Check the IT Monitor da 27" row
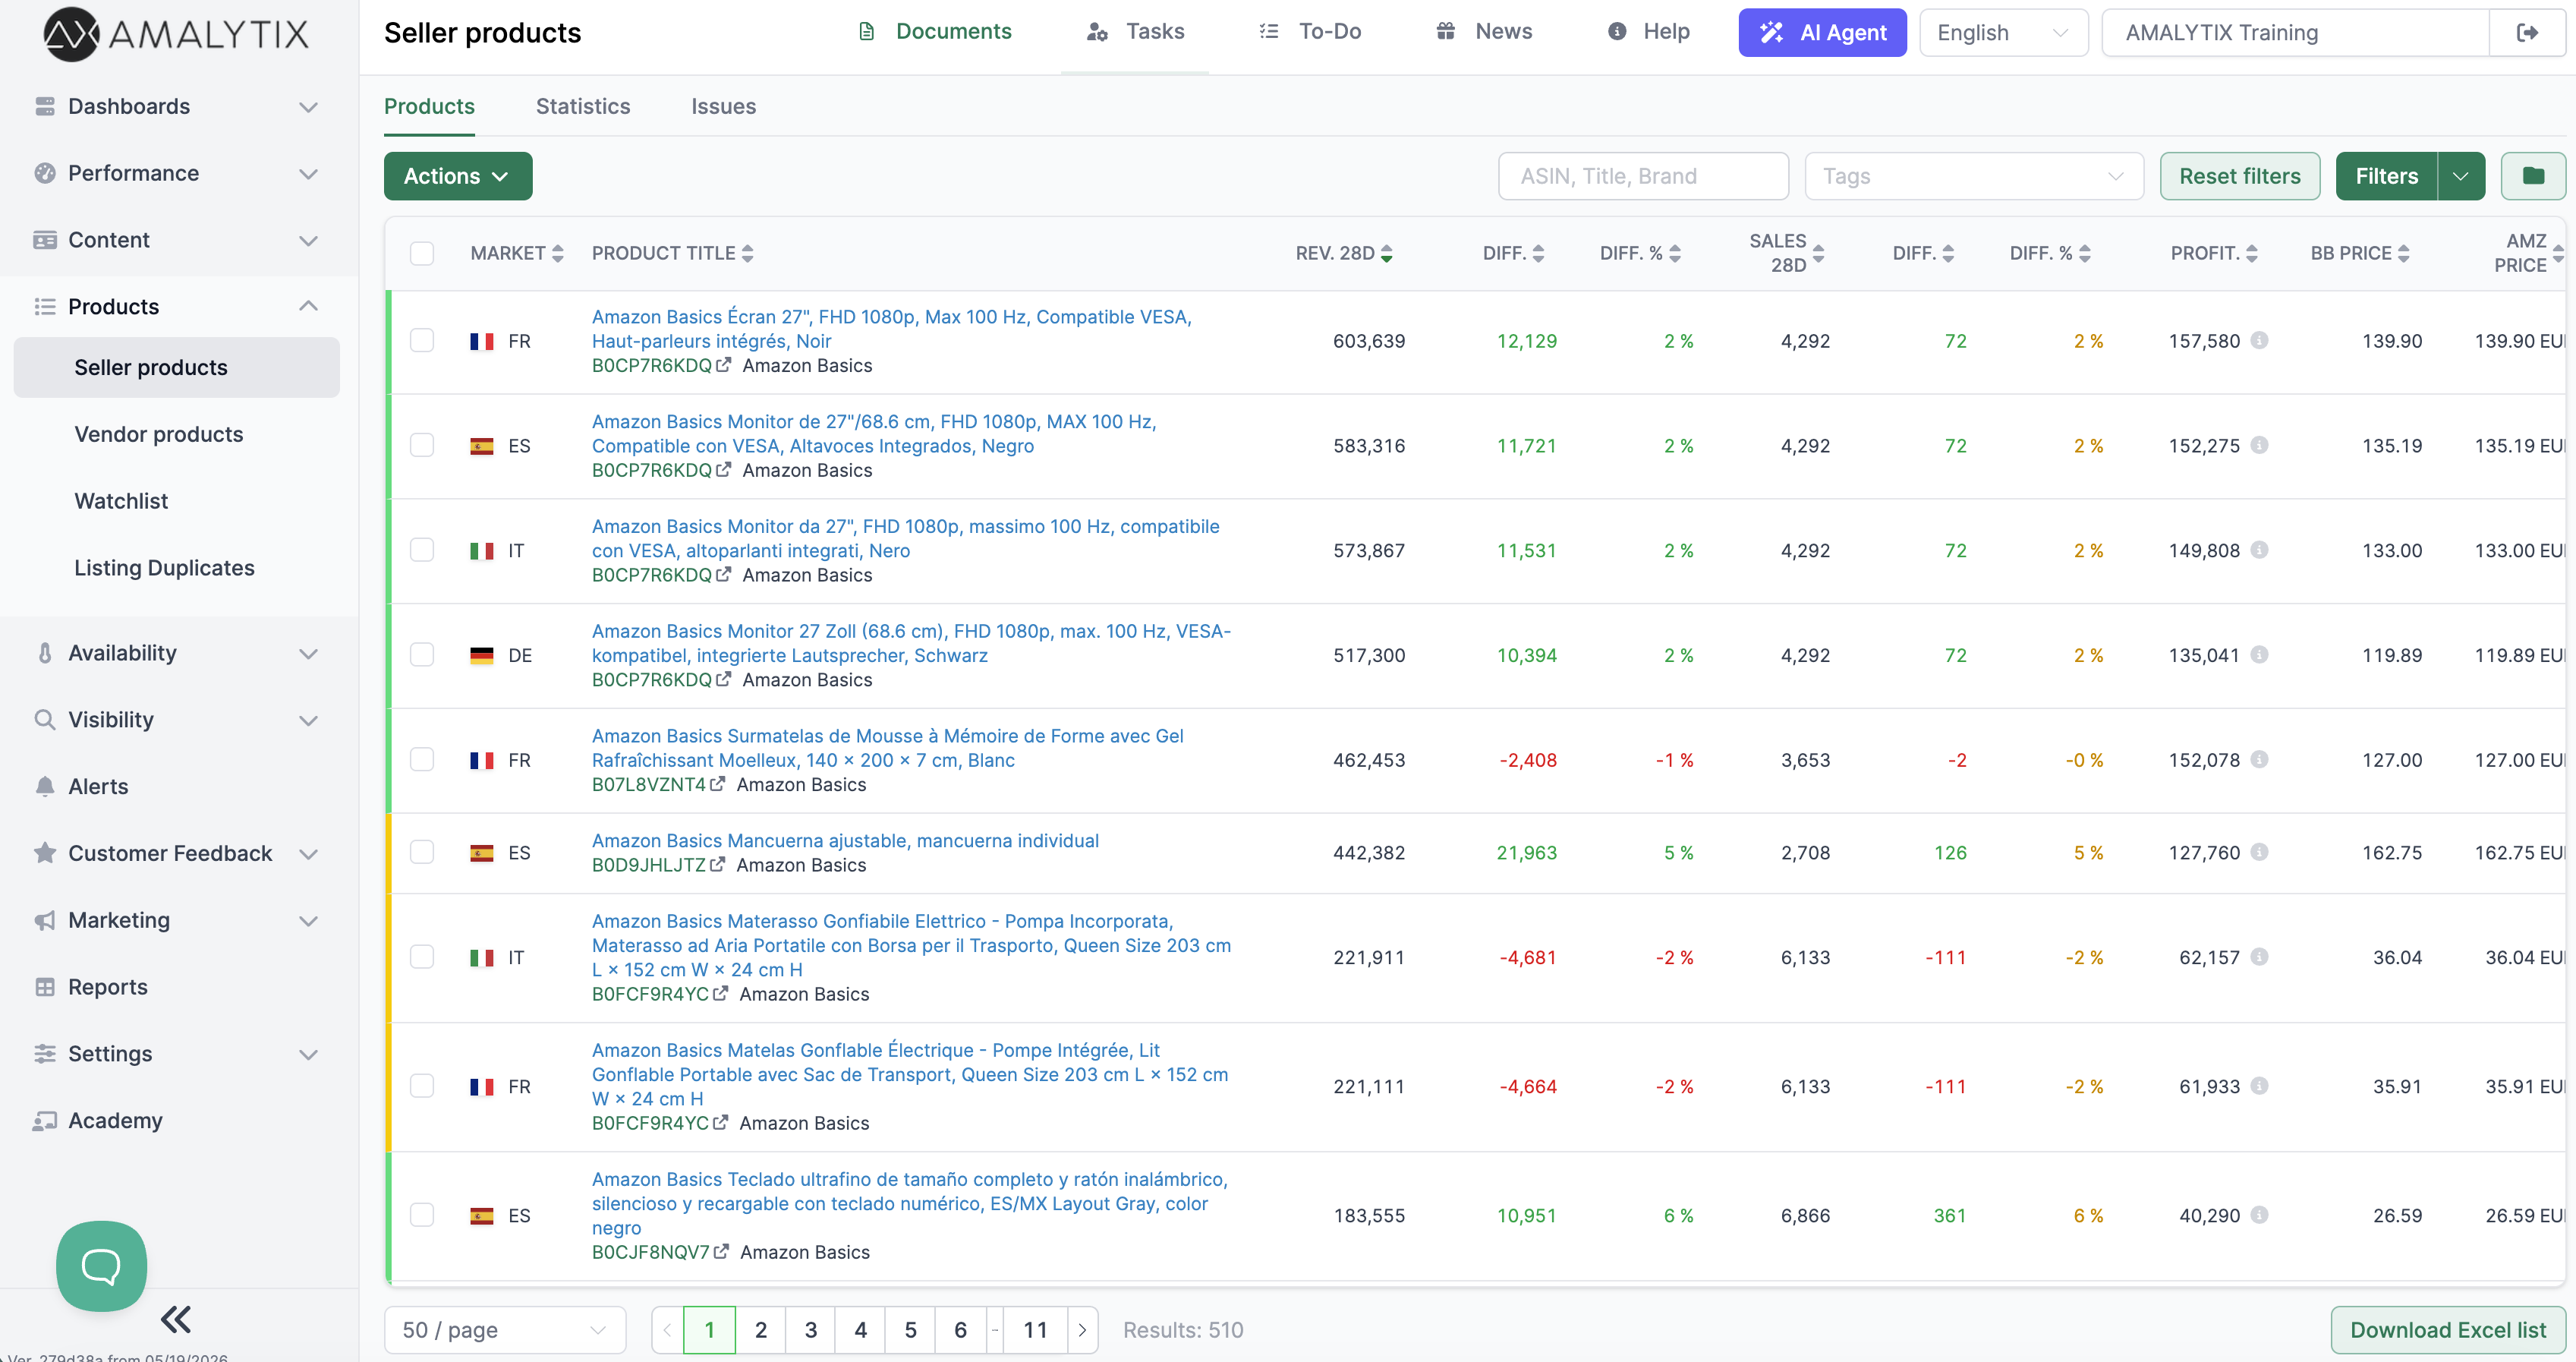 pyautogui.click(x=422, y=551)
